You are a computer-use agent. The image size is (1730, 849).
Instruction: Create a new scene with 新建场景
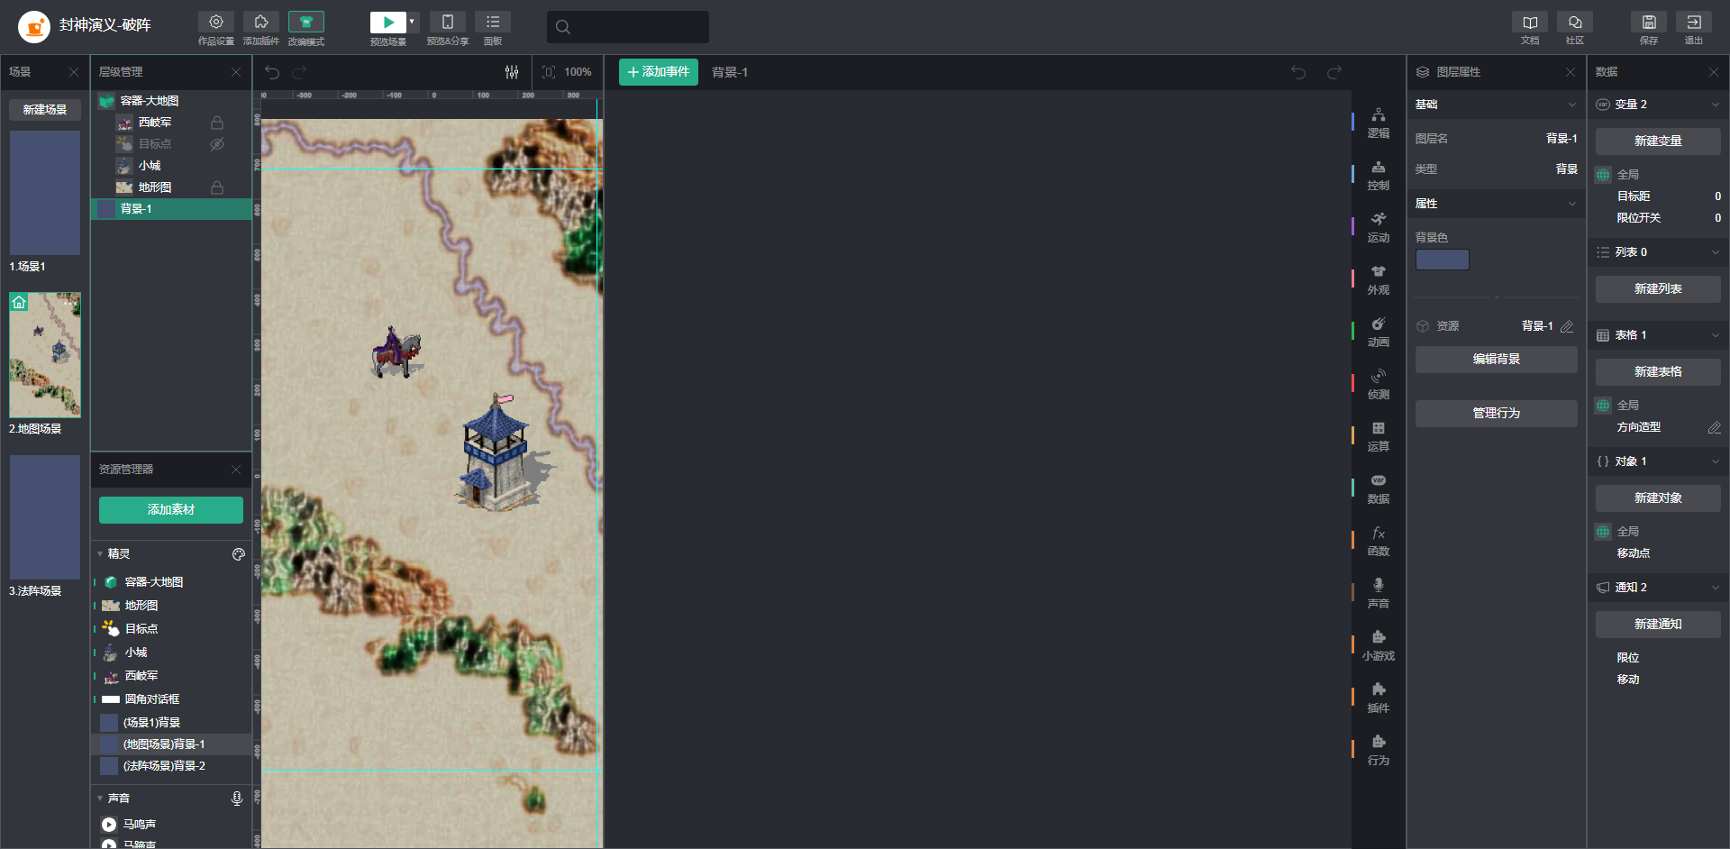pyautogui.click(x=45, y=109)
